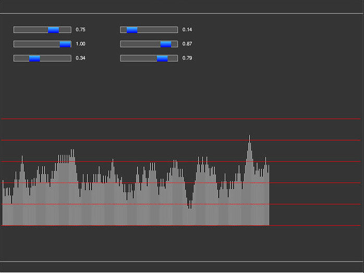This screenshot has height=273, width=364.
Task: Click the 1.00 value label
Action: (x=80, y=44)
